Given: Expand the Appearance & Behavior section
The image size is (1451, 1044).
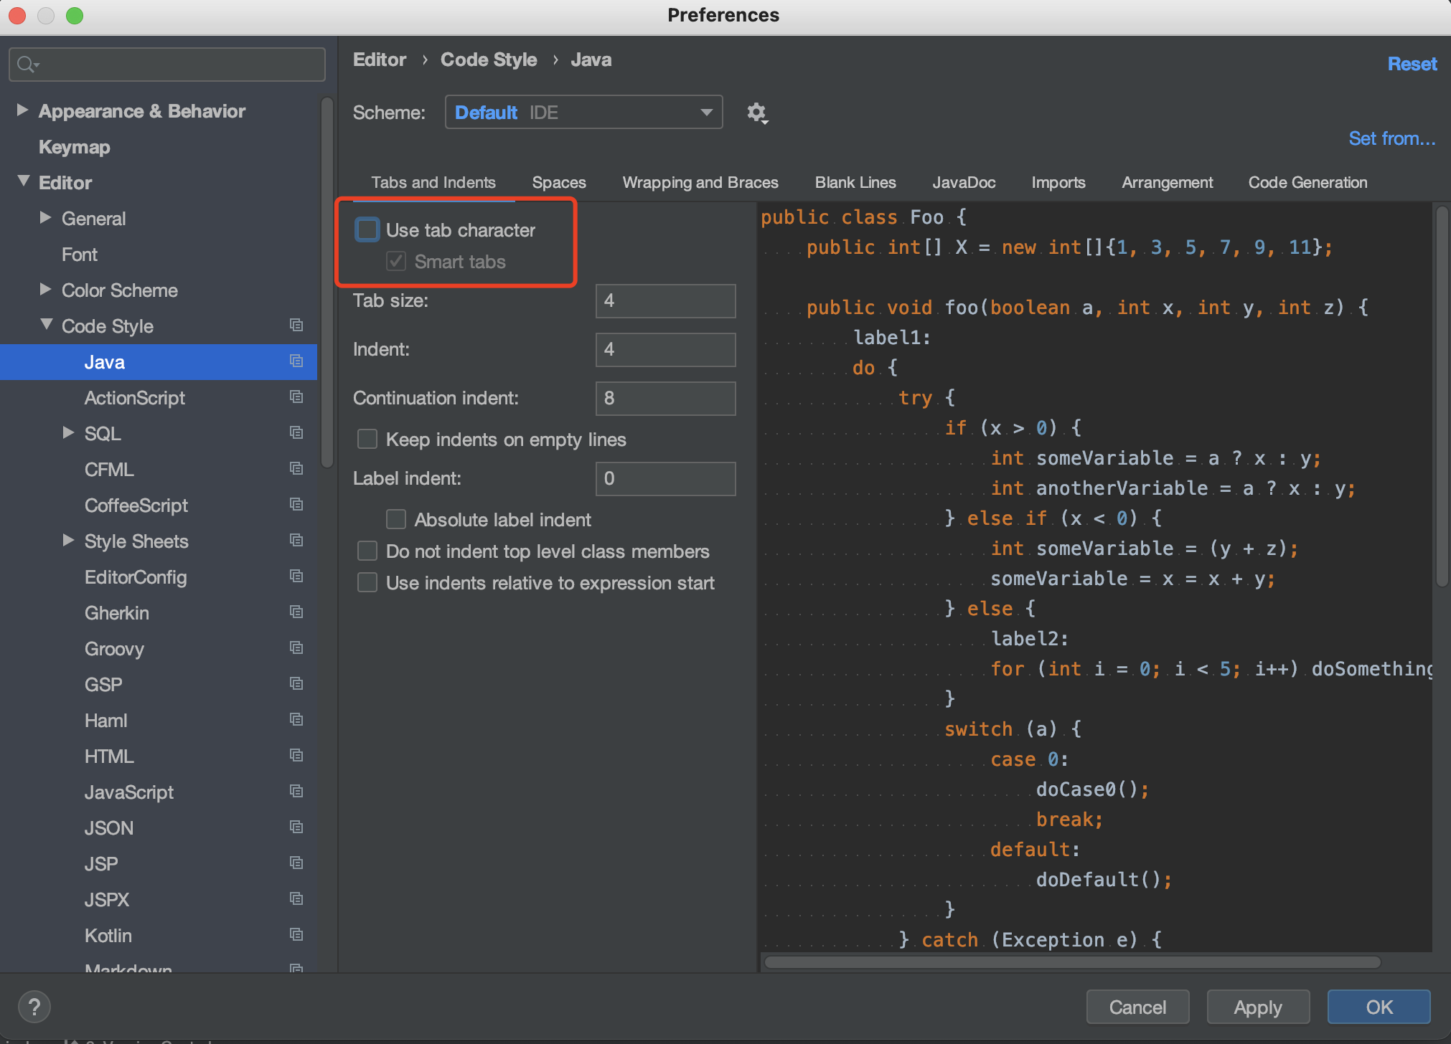Looking at the screenshot, I should [x=22, y=110].
